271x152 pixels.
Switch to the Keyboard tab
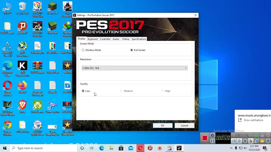[x=93, y=39]
